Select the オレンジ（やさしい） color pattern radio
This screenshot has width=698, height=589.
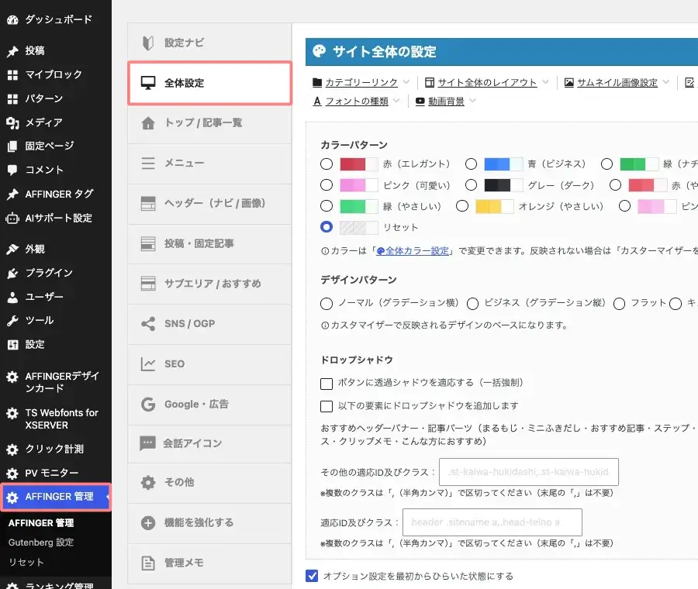(x=462, y=206)
